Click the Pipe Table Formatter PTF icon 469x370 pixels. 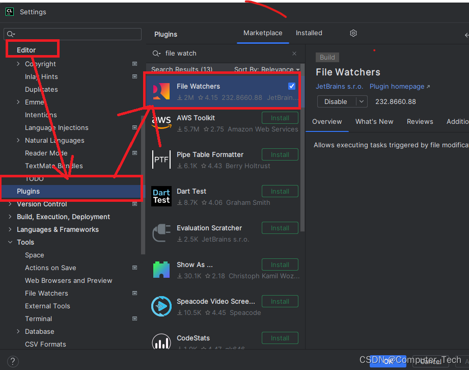[161, 160]
